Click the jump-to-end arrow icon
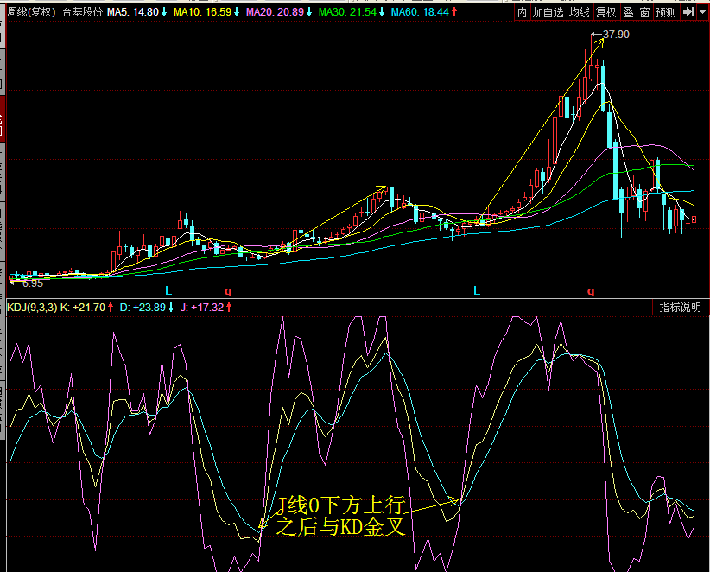This screenshot has height=572, width=710. [688, 13]
